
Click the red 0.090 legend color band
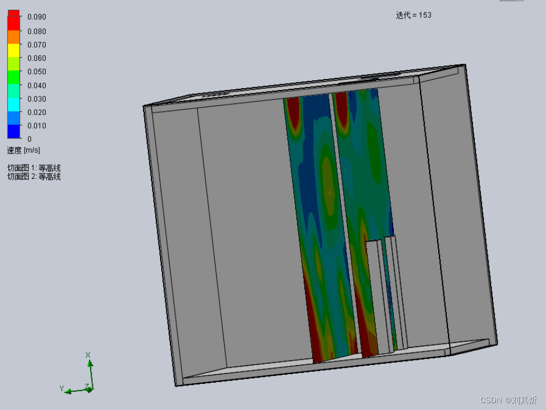click(14, 23)
